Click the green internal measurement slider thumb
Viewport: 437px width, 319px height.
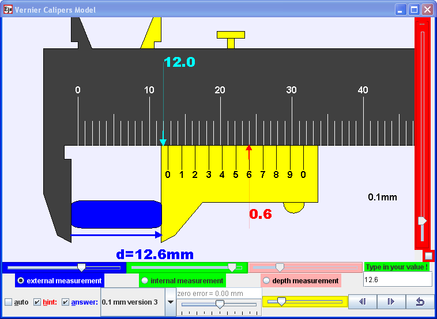pos(232,268)
